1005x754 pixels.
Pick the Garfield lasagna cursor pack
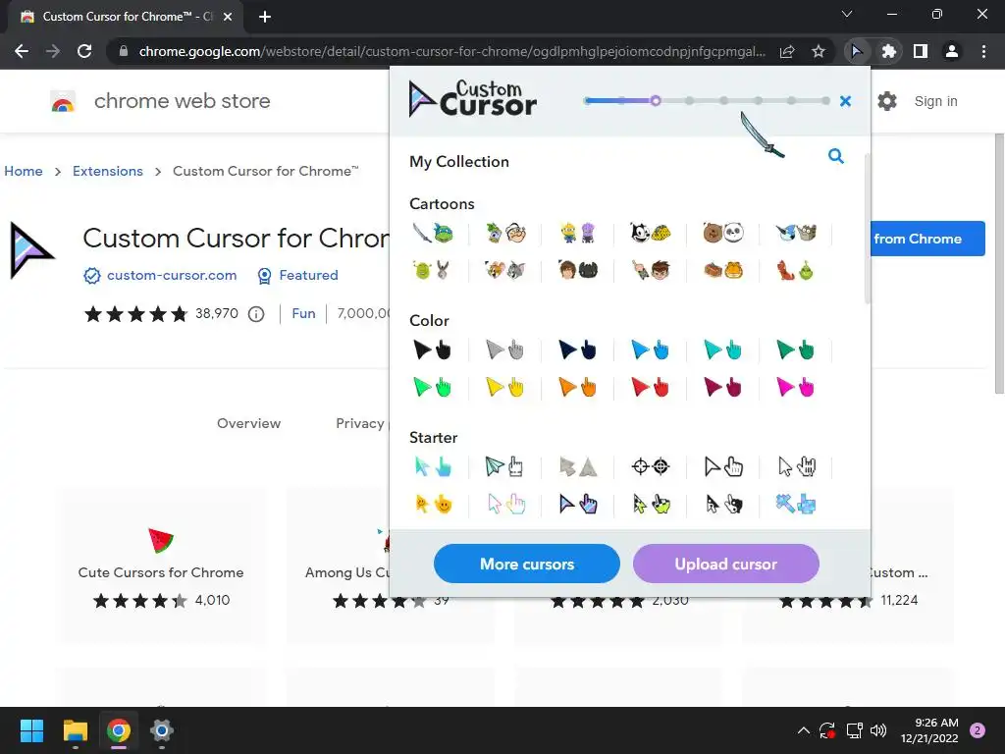[723, 271]
